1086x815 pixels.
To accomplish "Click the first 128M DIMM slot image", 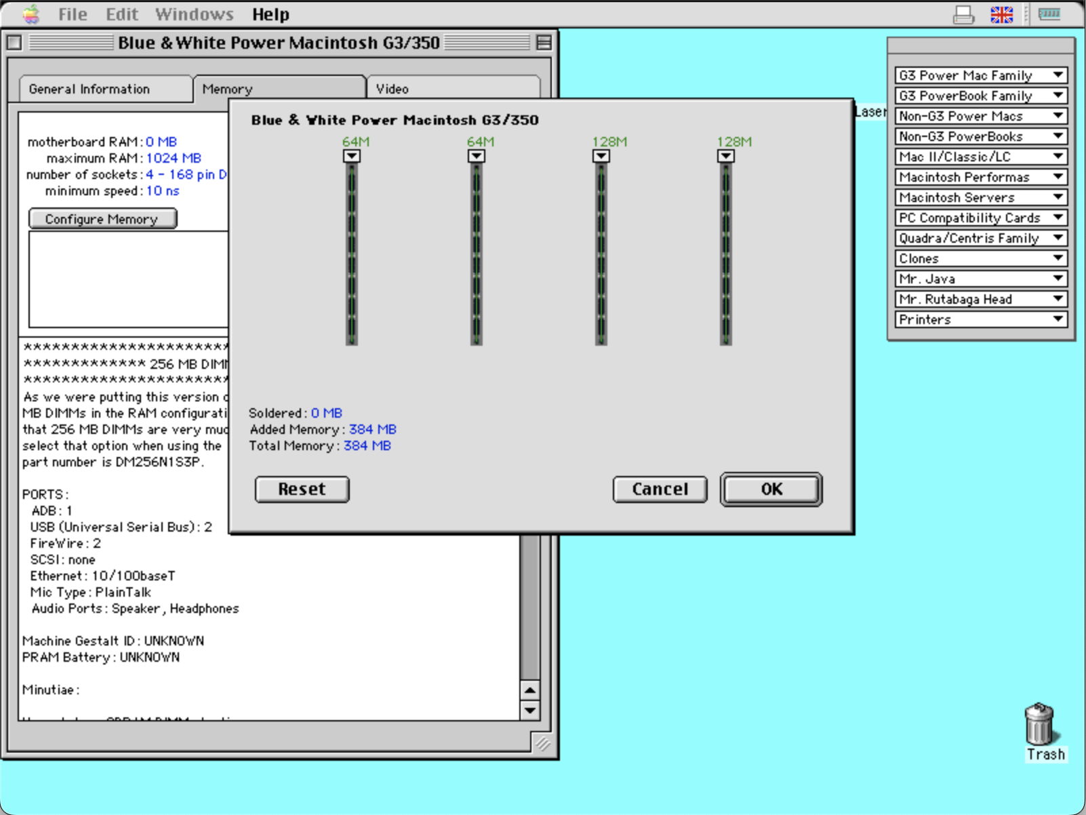I will [601, 255].
